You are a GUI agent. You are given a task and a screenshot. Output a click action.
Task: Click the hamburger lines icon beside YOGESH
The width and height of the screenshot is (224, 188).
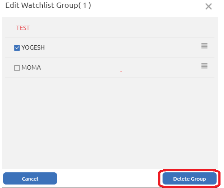204,46
